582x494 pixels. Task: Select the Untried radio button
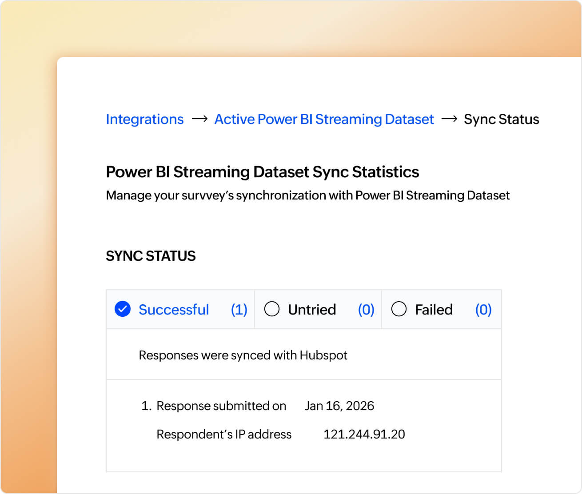272,309
